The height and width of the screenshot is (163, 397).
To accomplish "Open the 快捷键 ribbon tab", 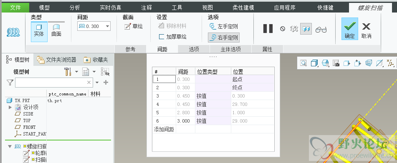I will [326, 8].
